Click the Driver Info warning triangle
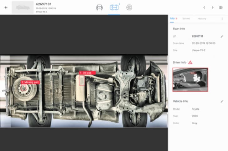Screen dimensions: 228x151 190,63
